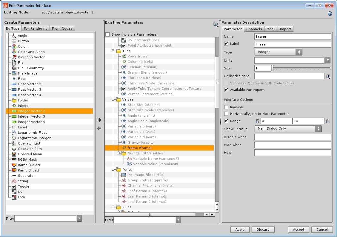Click the Size slider handle

[x=273, y=68]
